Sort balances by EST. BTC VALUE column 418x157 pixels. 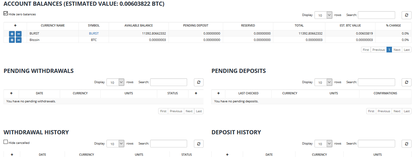click(350, 26)
